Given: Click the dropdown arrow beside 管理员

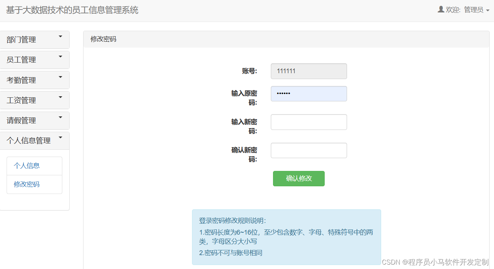Looking at the screenshot, I should (x=487, y=10).
